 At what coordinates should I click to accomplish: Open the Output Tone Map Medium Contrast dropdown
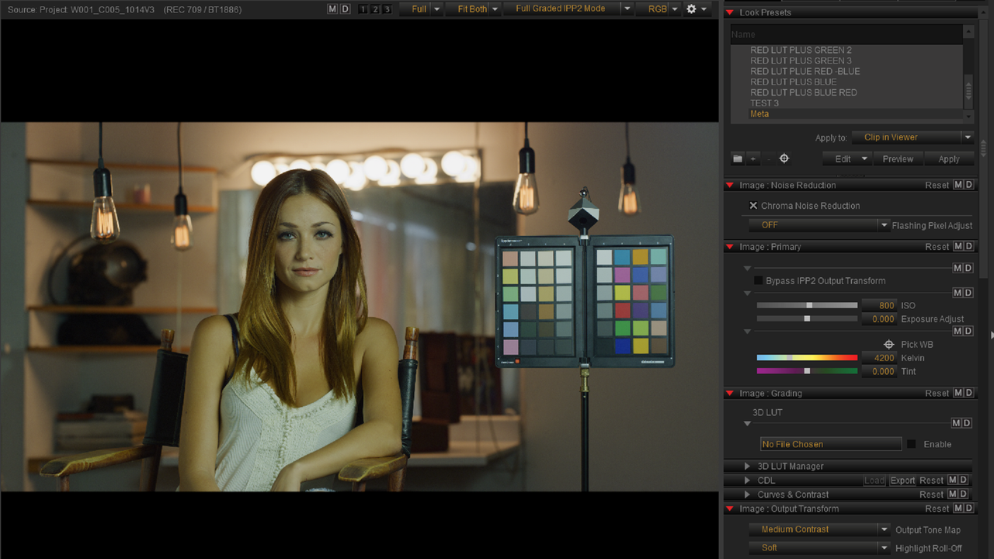[x=819, y=529]
